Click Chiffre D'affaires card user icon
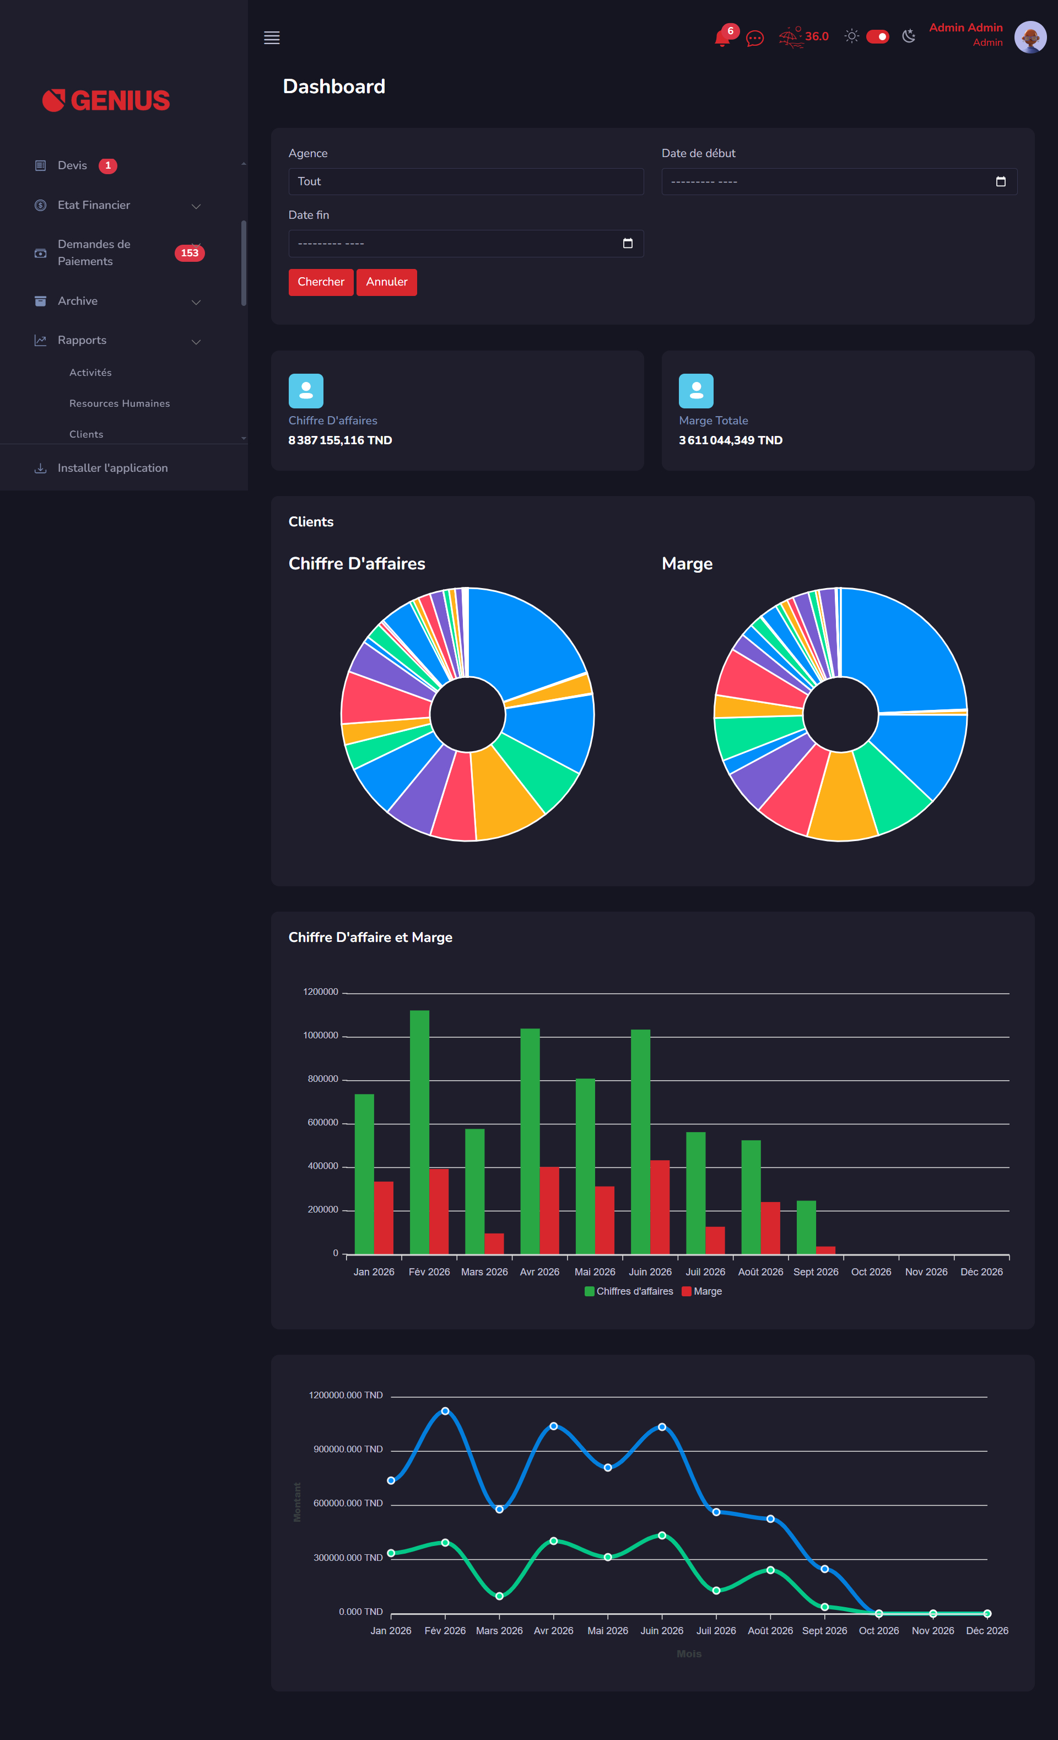This screenshot has height=1740, width=1058. (306, 391)
